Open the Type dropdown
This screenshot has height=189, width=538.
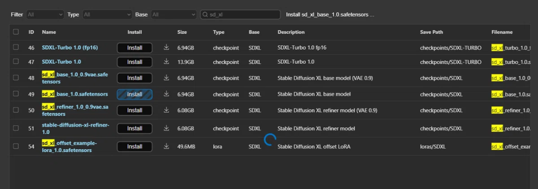(x=107, y=15)
